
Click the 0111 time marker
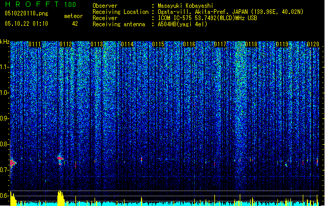[35, 44]
